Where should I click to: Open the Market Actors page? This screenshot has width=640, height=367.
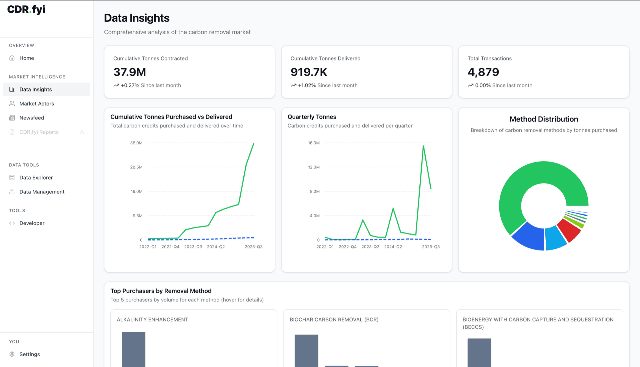(37, 104)
